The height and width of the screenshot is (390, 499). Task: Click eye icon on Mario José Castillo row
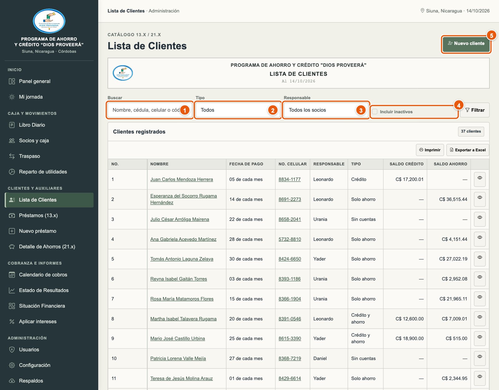click(480, 339)
